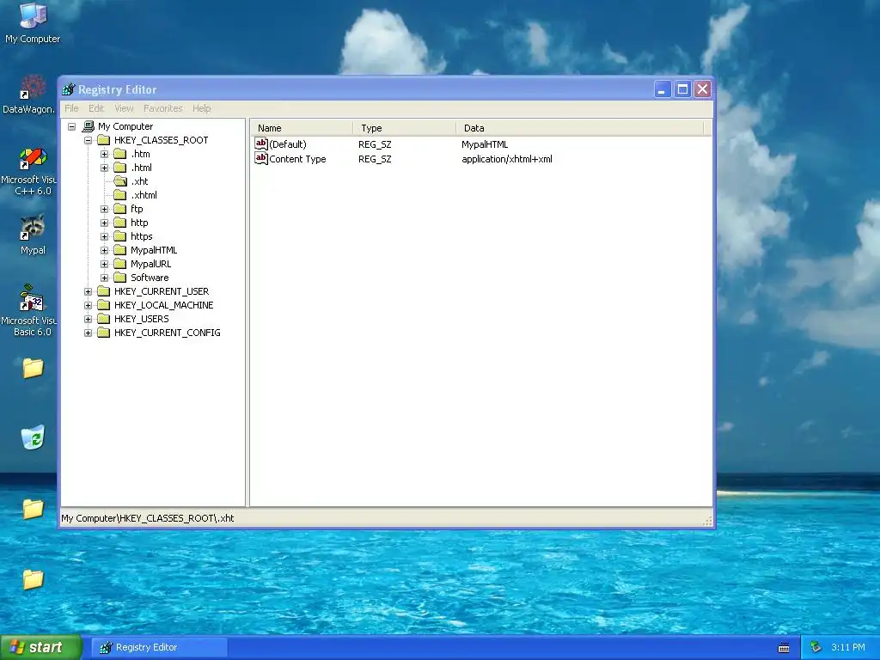
Task: Click the HKEY_CLASSES_ROOT folder icon
Action: pyautogui.click(x=104, y=140)
